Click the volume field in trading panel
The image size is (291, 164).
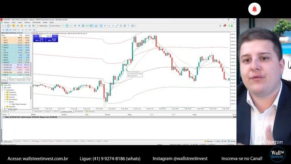[46, 36]
